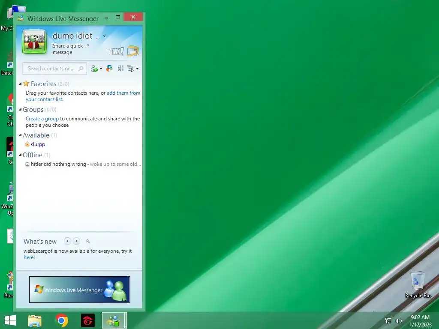Collapse the Offline section

20,155
